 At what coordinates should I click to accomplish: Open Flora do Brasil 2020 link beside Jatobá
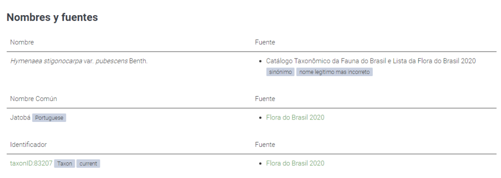[x=295, y=118]
